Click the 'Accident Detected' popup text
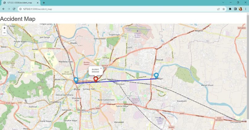249x130 pixels. coord(95,70)
